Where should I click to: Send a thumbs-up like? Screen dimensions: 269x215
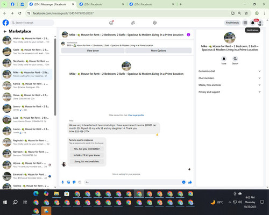click(190, 182)
